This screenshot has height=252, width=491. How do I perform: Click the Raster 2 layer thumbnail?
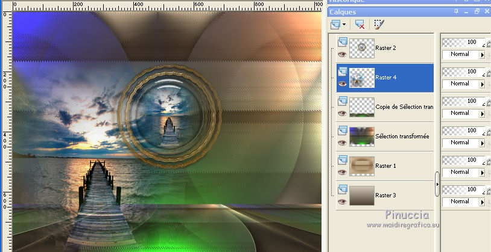click(x=362, y=48)
